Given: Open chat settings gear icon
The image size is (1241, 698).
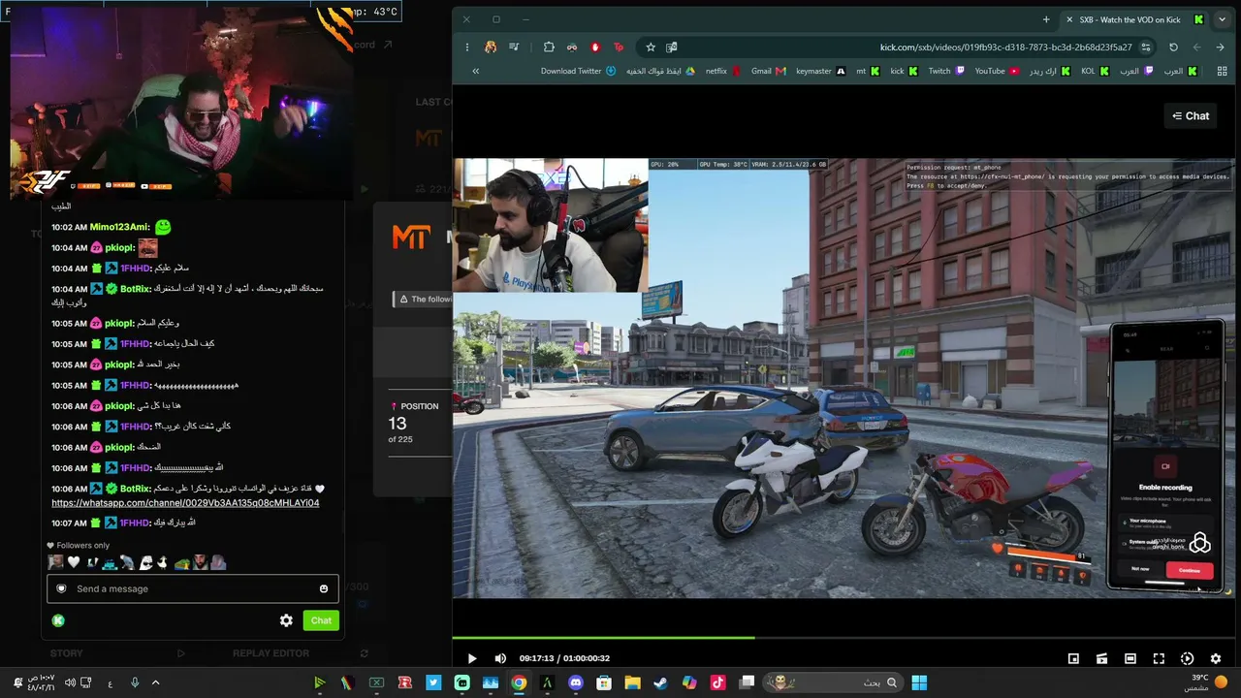Looking at the screenshot, I should coord(286,620).
